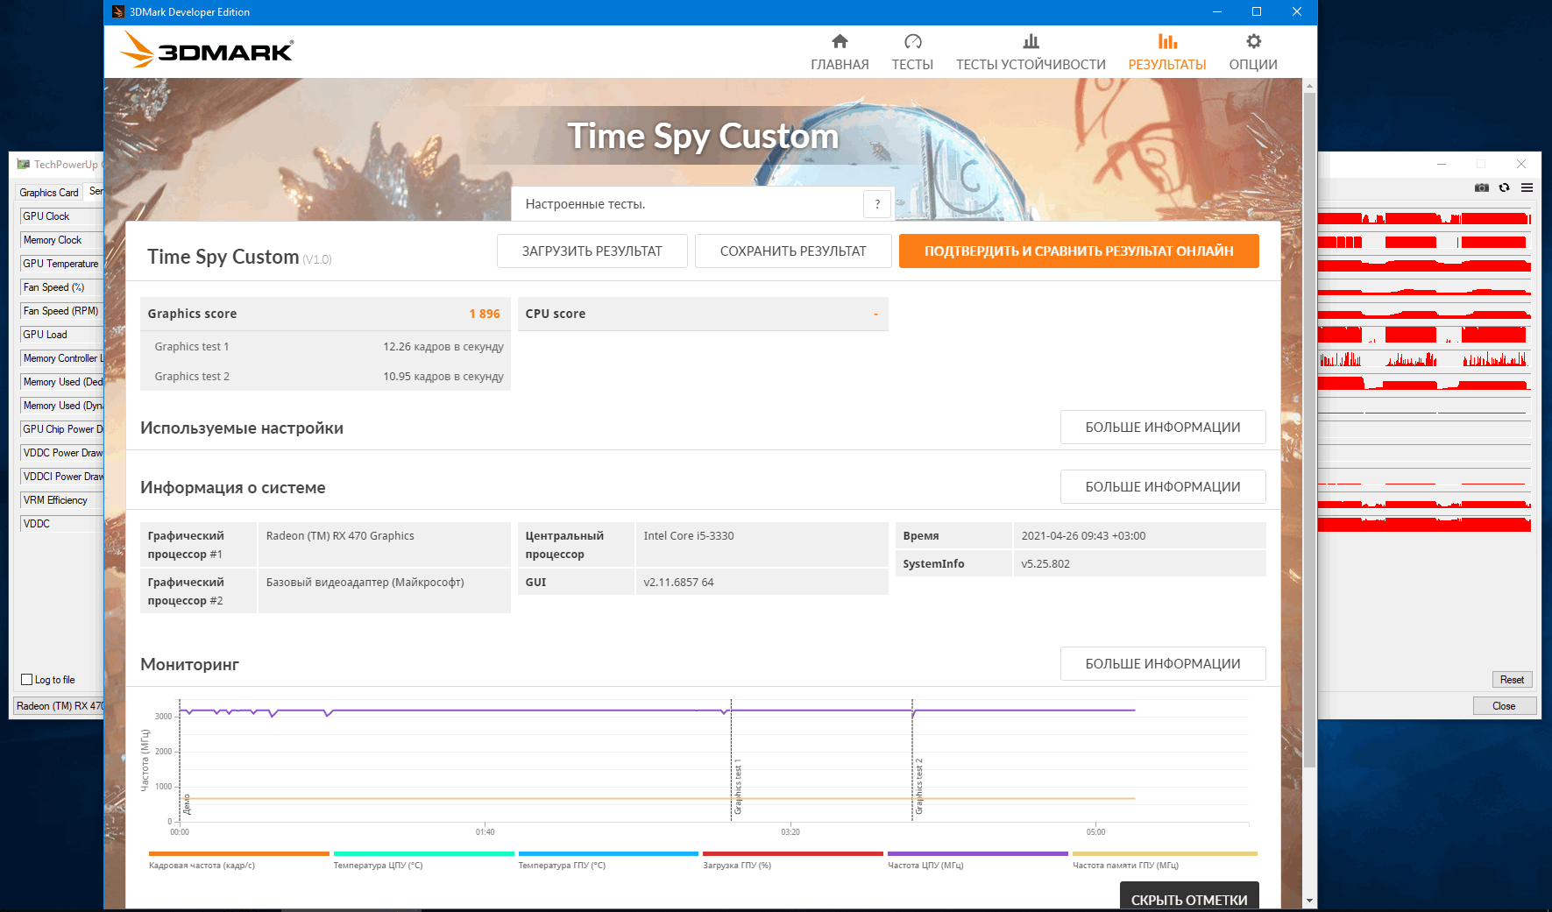Click the SystemInfo version v5.25.802
The width and height of the screenshot is (1552, 912).
click(x=1045, y=564)
